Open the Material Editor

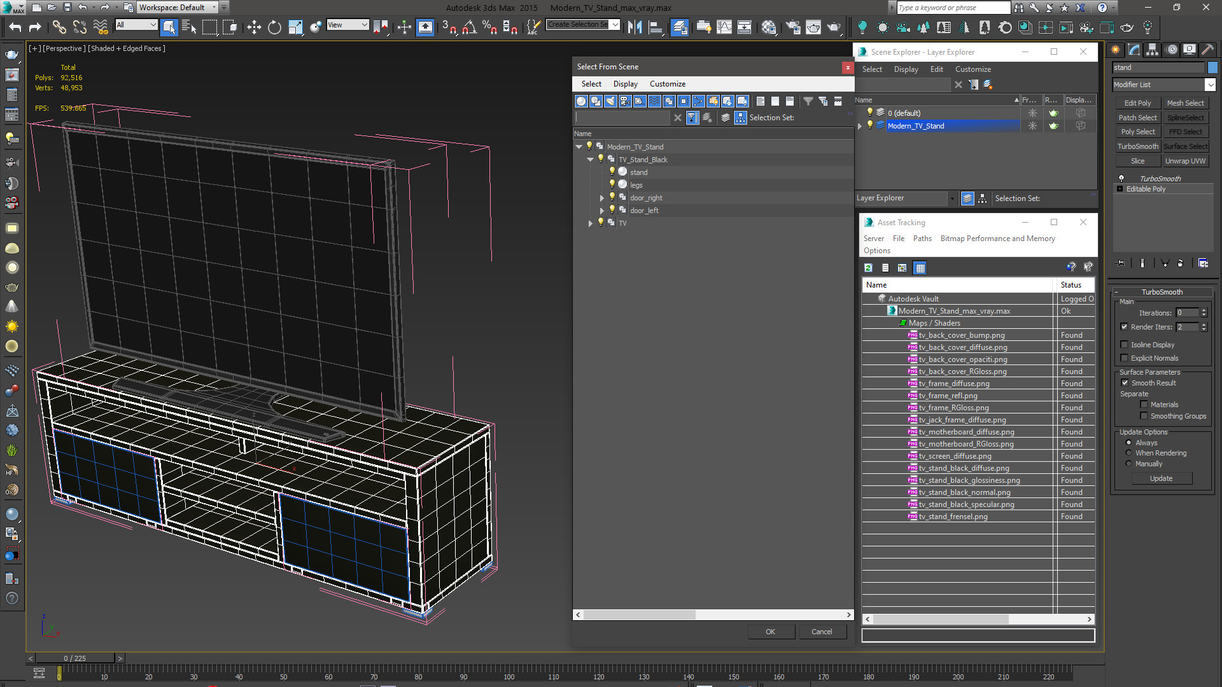pyautogui.click(x=769, y=27)
